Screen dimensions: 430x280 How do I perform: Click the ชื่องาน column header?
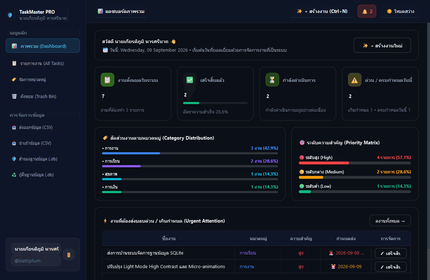[x=169, y=239]
